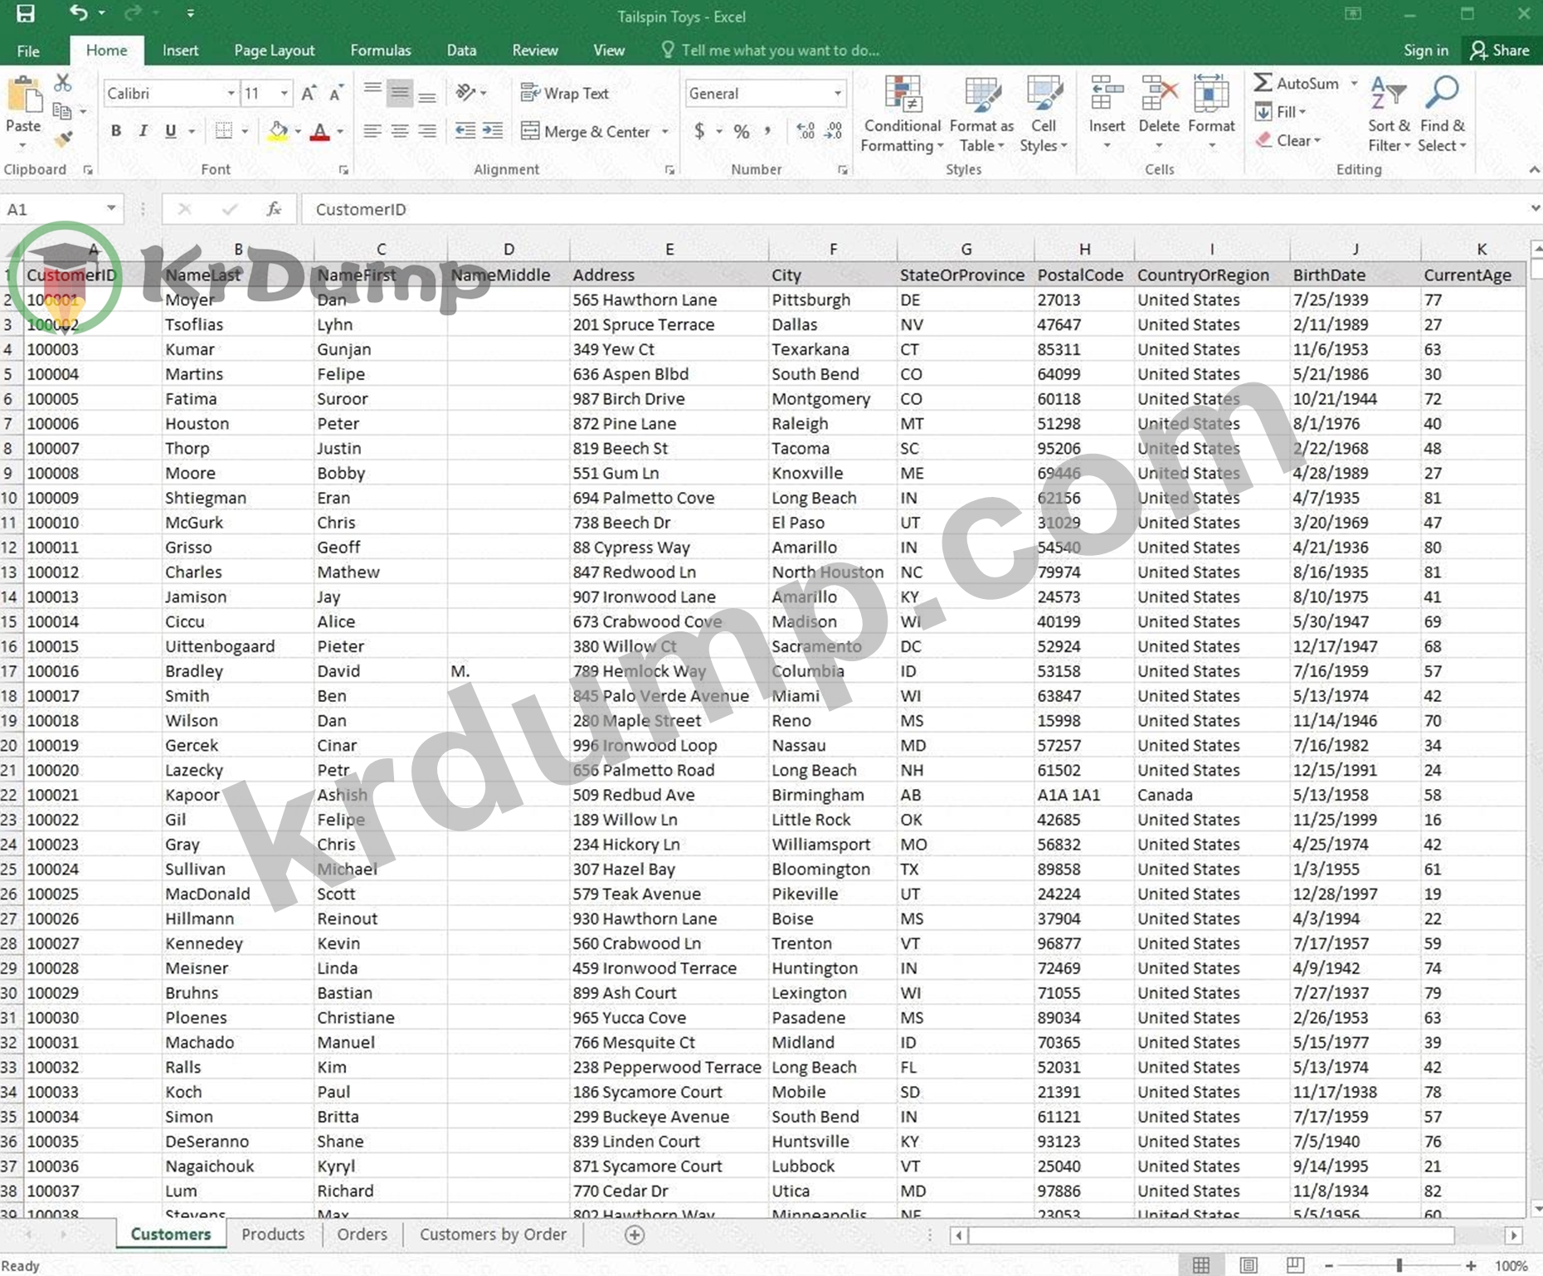
Task: Switch to the Formulas ribbon tab
Action: tap(381, 51)
